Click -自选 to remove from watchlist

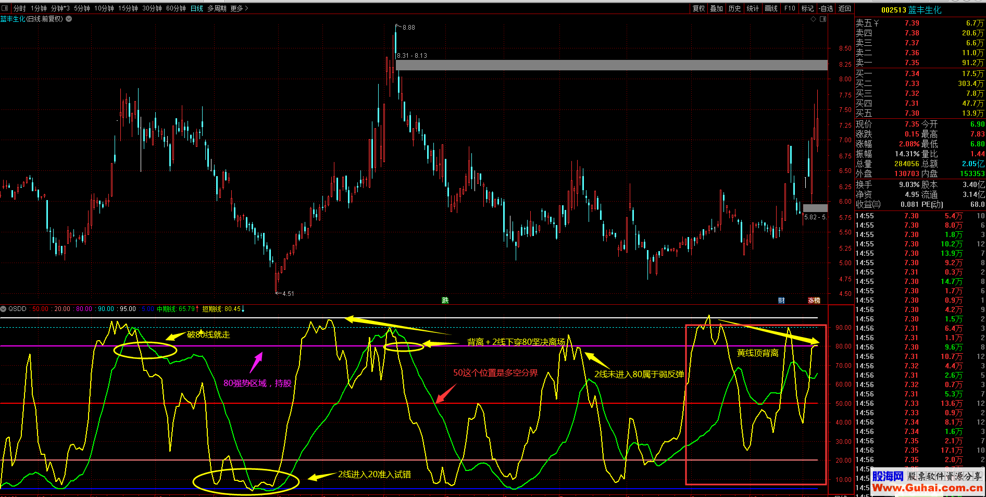pyautogui.click(x=826, y=8)
